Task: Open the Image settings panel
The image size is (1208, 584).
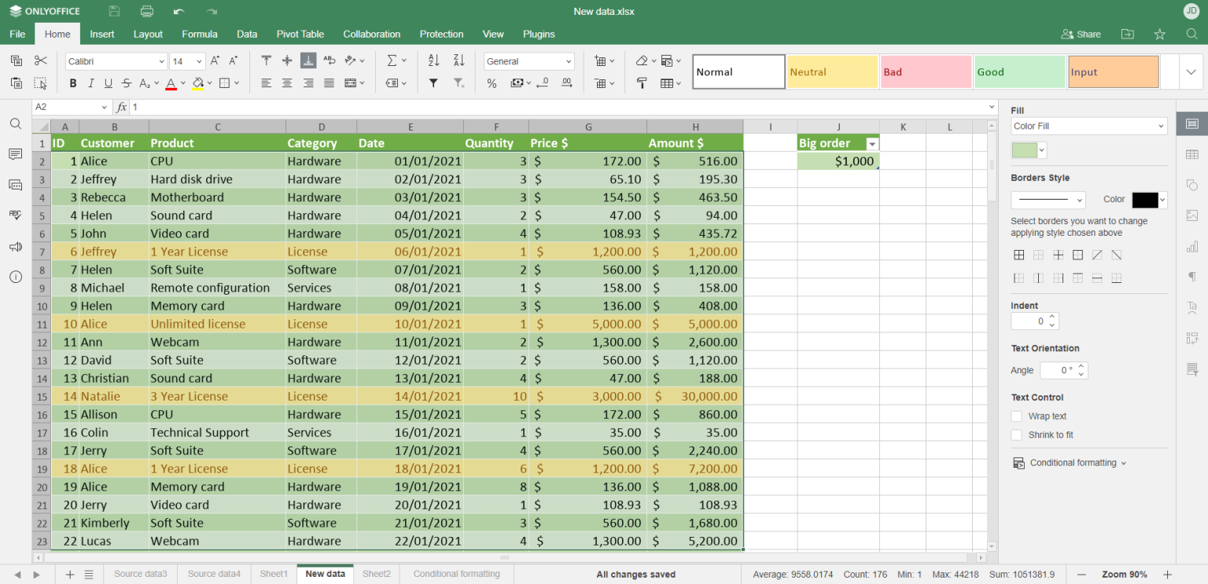Action: point(1192,215)
